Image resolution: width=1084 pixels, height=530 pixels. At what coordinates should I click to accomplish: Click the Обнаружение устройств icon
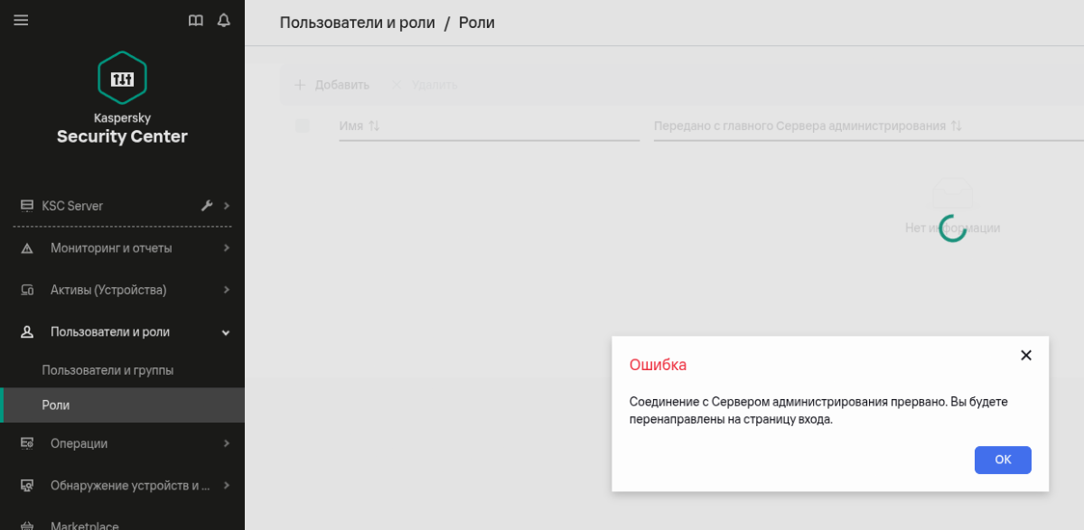27,486
